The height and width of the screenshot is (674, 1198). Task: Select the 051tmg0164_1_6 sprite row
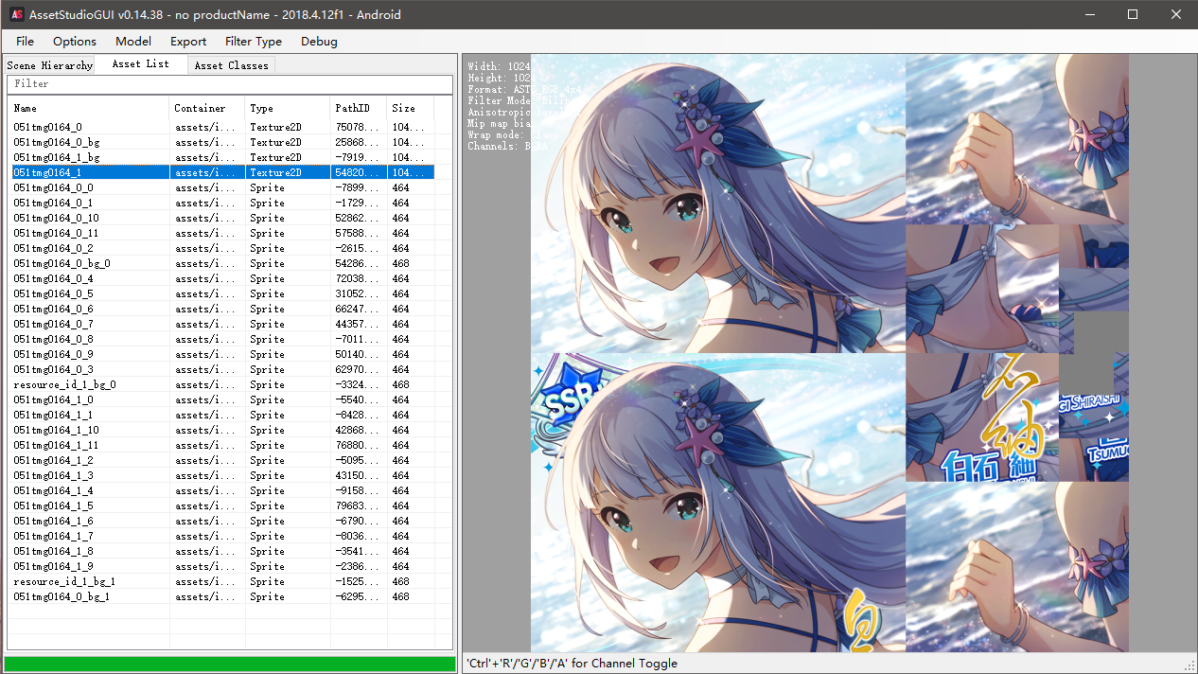pyautogui.click(x=222, y=521)
